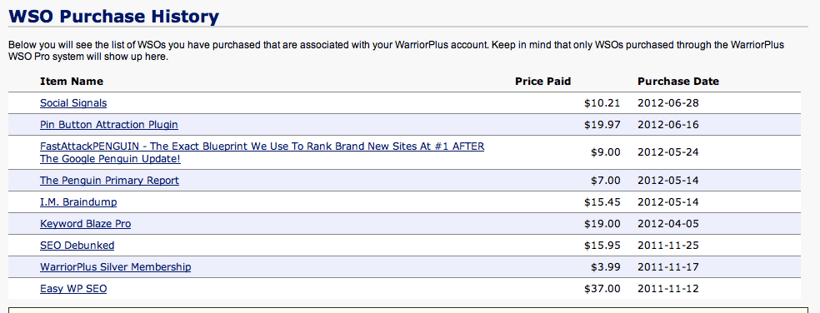Viewport: 820px width, 313px height.
Task: Click the Item Name column header
Action: tap(72, 81)
